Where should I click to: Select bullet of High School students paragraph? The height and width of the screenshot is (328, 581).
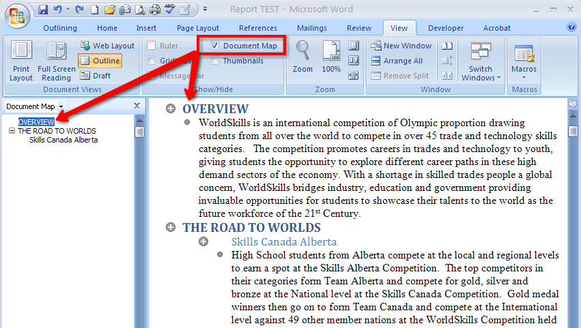click(x=220, y=254)
